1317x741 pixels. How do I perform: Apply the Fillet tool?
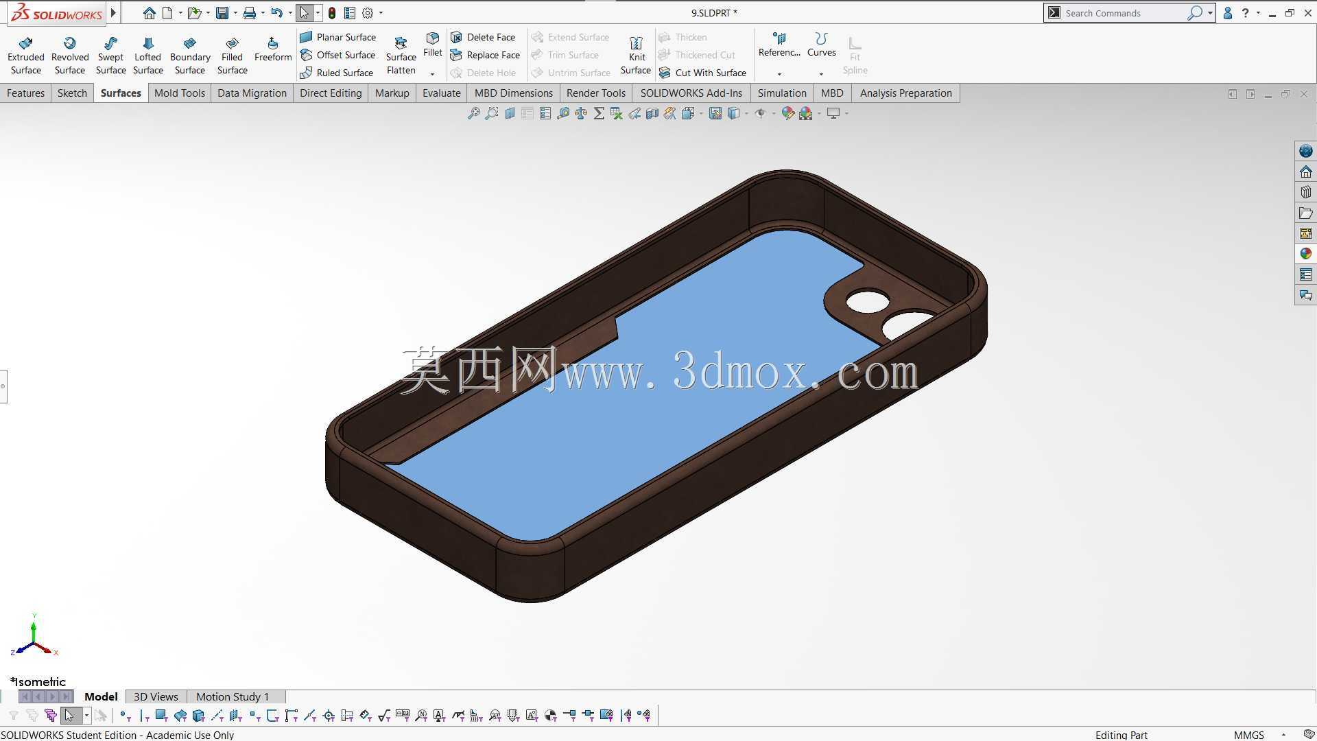pos(433,45)
